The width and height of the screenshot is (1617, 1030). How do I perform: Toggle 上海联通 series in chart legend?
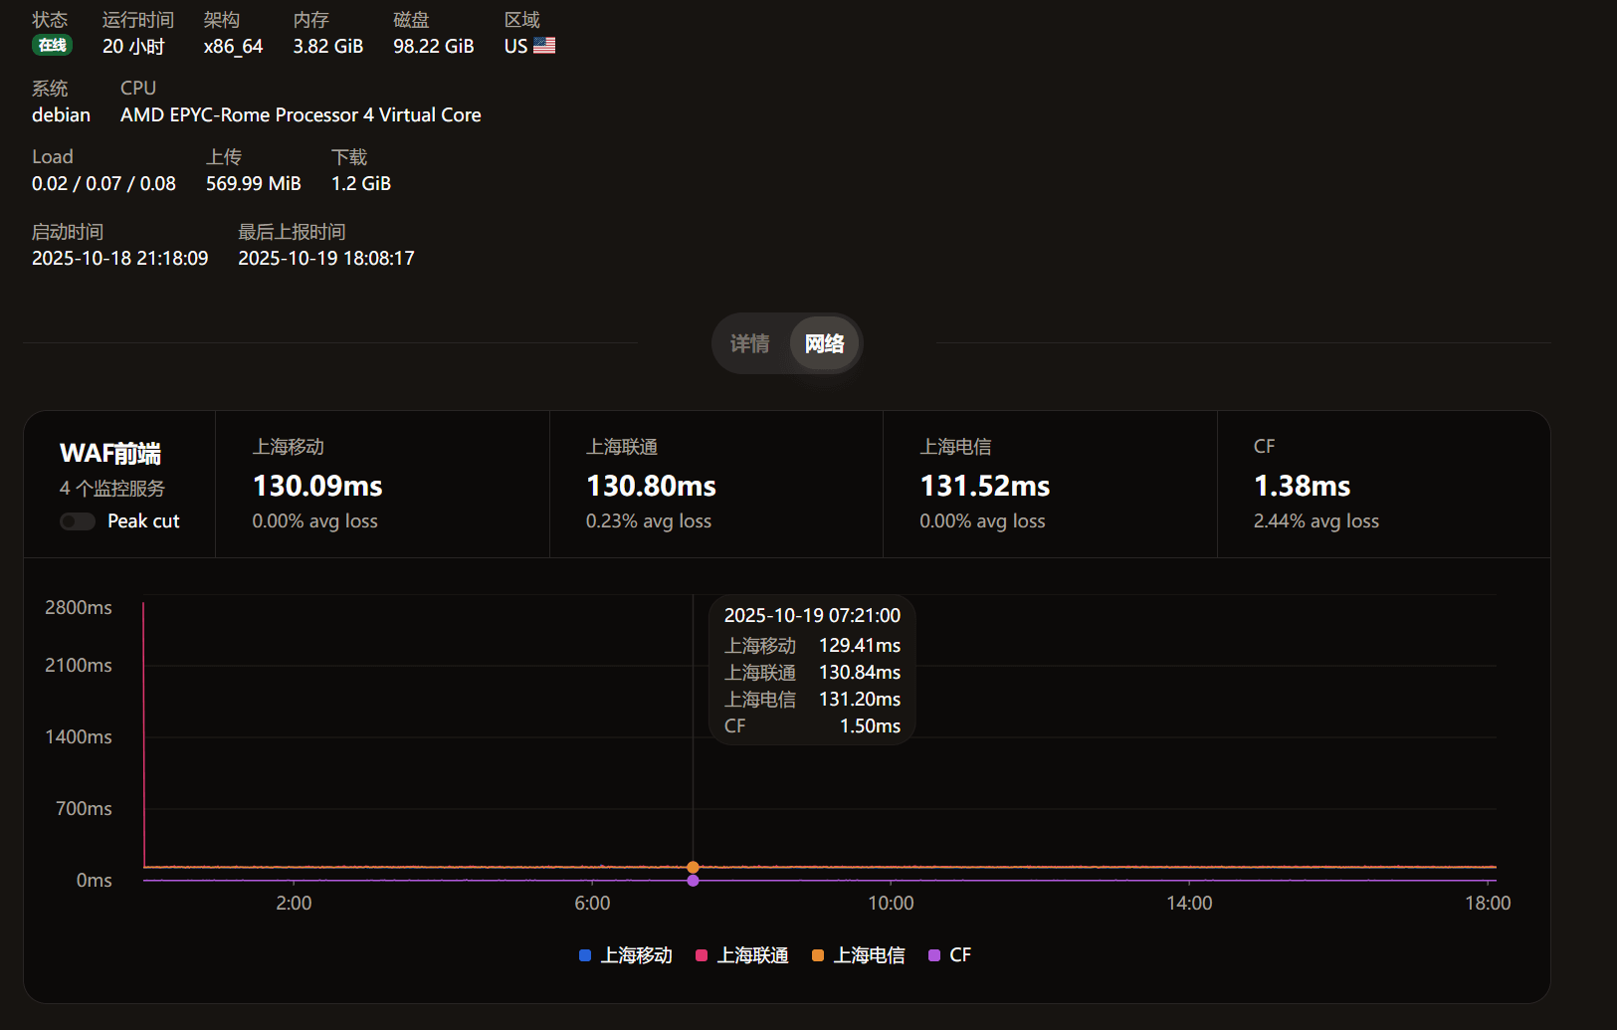click(752, 955)
